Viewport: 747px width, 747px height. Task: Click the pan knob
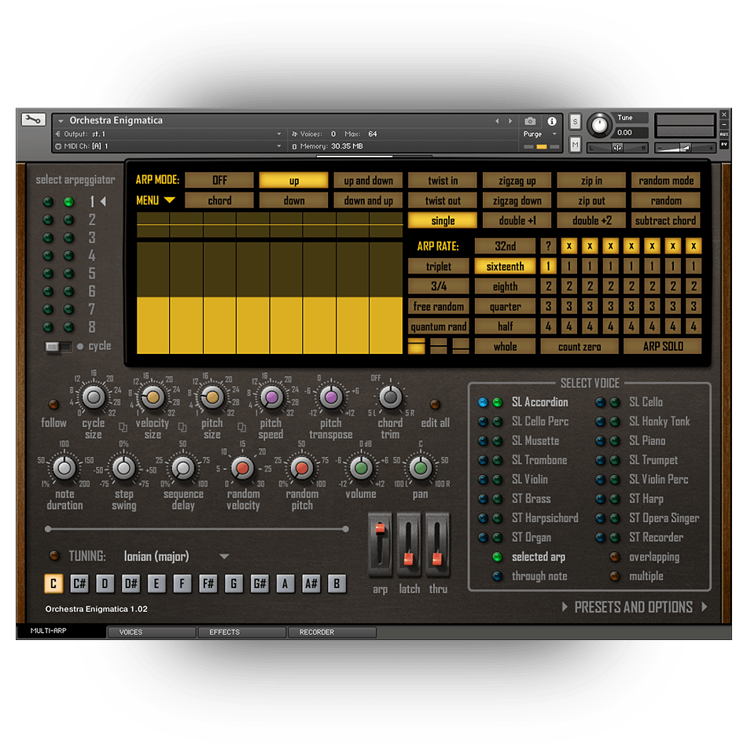420,469
